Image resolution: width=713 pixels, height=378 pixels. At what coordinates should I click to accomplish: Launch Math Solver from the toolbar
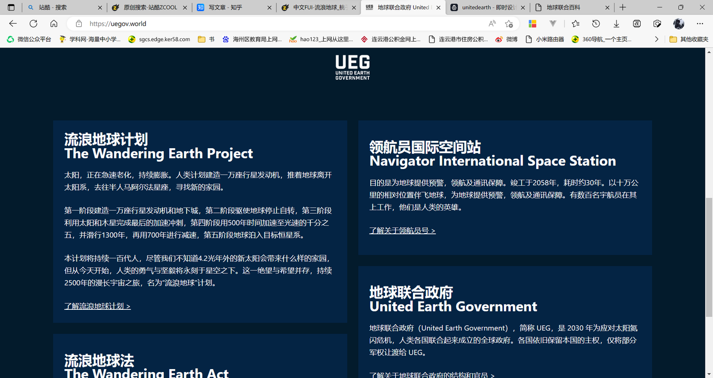(637, 23)
